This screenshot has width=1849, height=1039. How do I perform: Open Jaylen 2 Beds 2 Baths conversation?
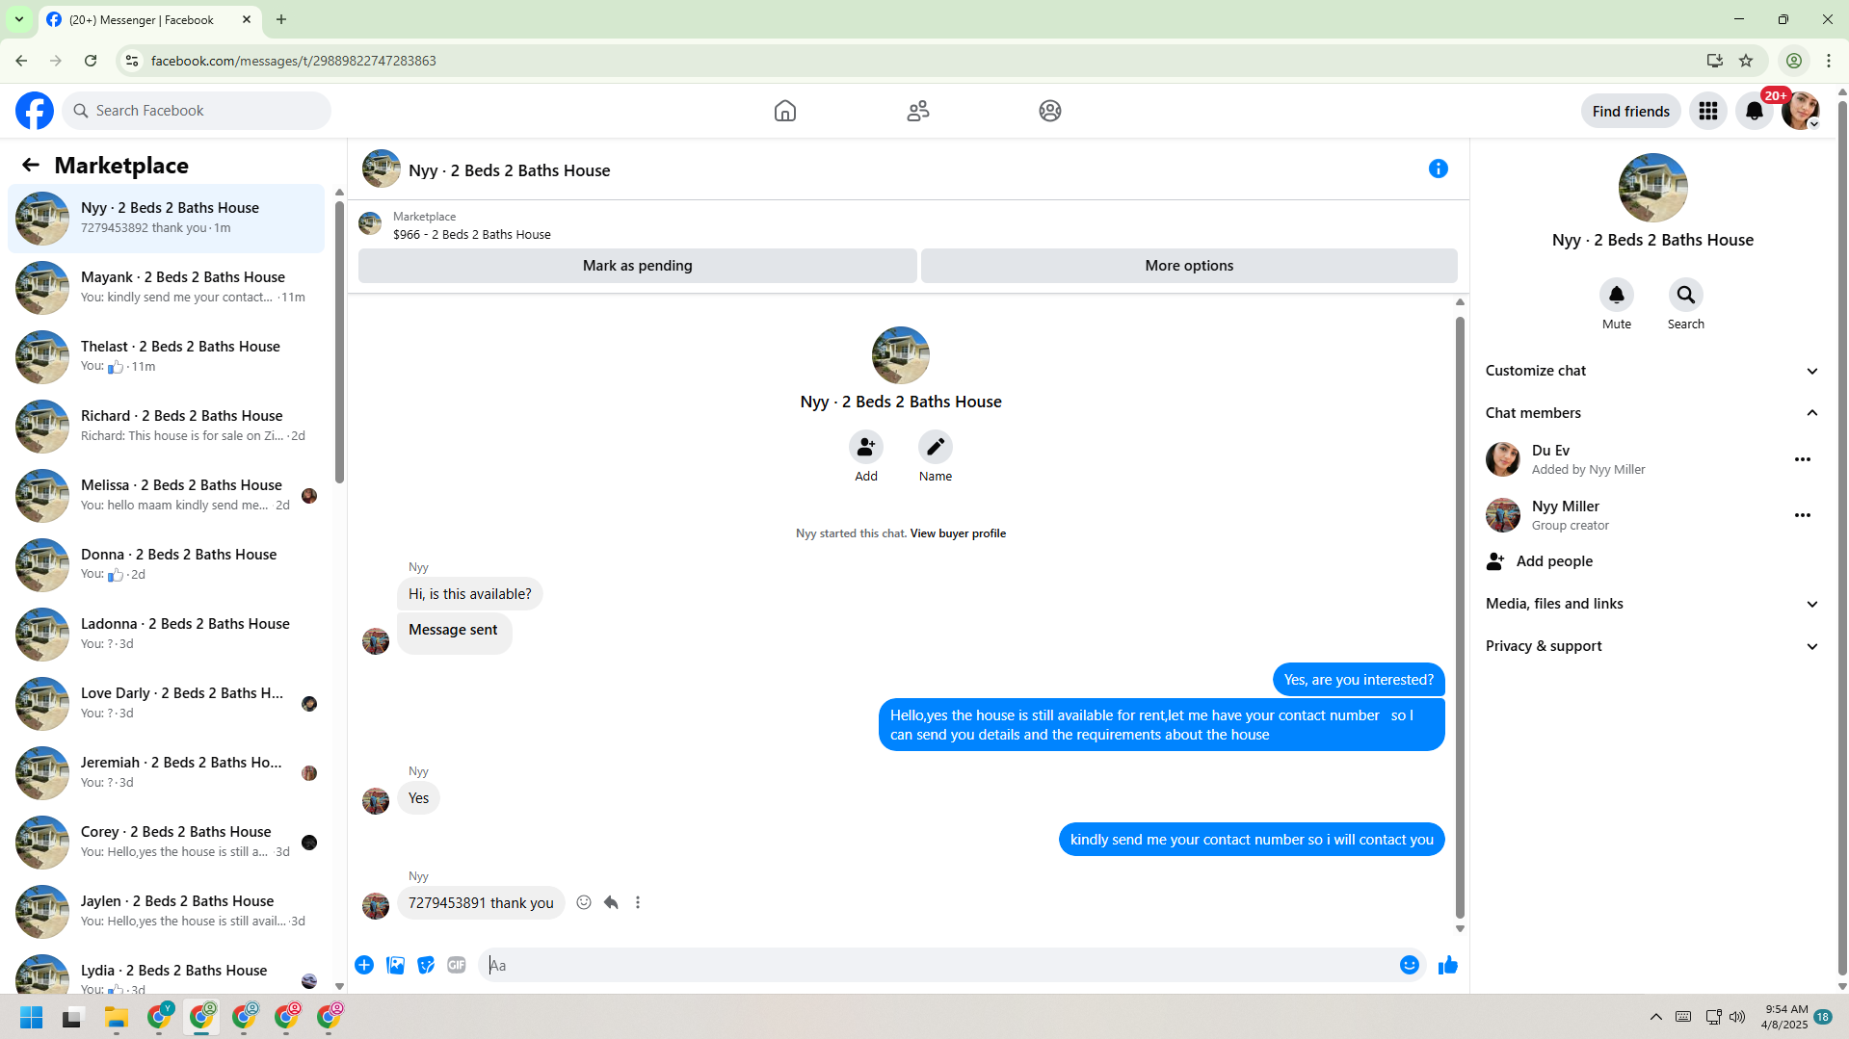[167, 911]
